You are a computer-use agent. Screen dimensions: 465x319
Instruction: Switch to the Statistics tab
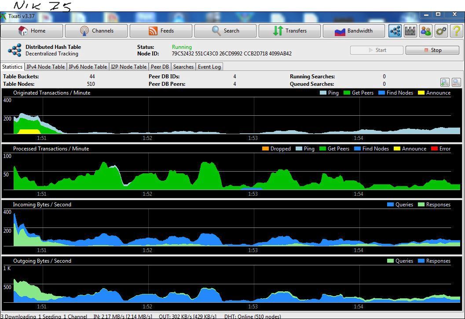click(x=12, y=67)
